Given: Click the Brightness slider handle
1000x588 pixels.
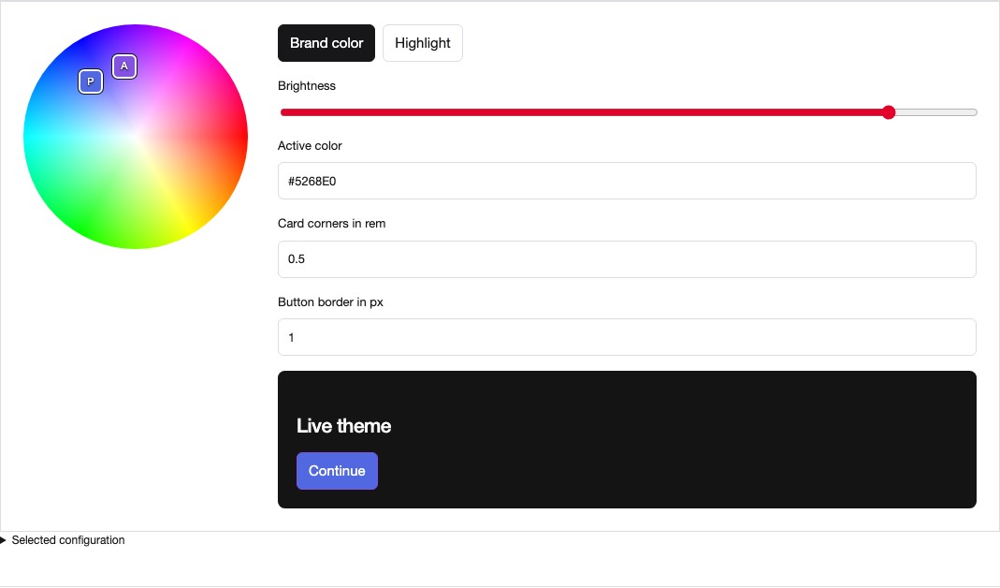Looking at the screenshot, I should pyautogui.click(x=889, y=112).
